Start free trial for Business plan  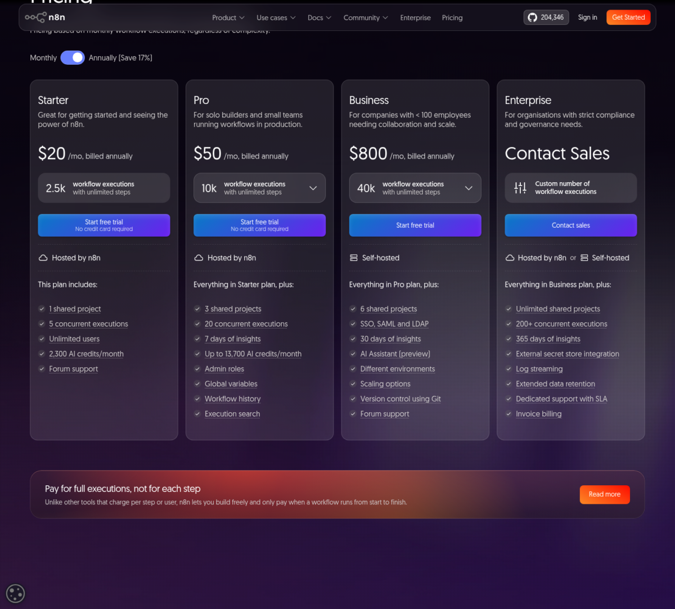tap(415, 225)
